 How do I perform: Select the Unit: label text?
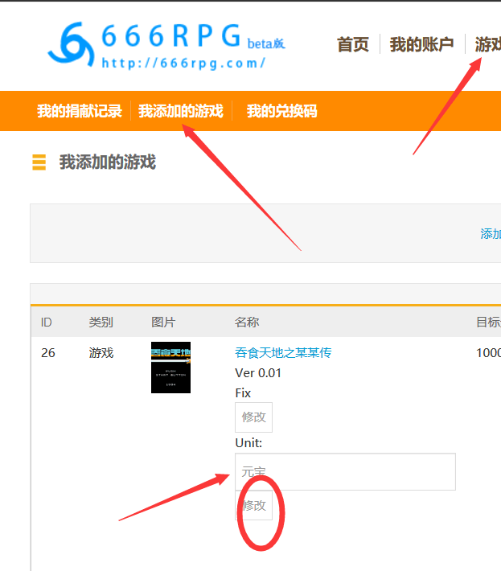(248, 443)
